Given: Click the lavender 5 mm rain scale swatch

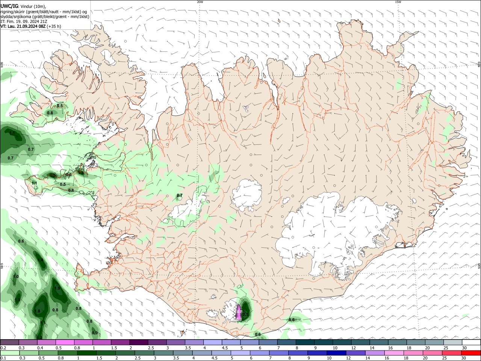Looking at the screenshot, I should pos(240,353).
